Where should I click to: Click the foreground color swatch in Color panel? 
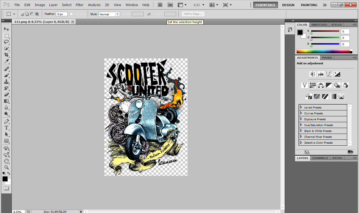(300, 32)
